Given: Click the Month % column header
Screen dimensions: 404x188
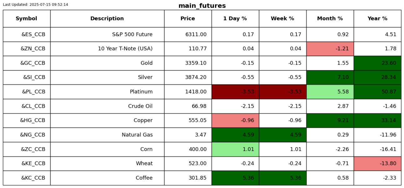Looking at the screenshot, I should point(330,19).
